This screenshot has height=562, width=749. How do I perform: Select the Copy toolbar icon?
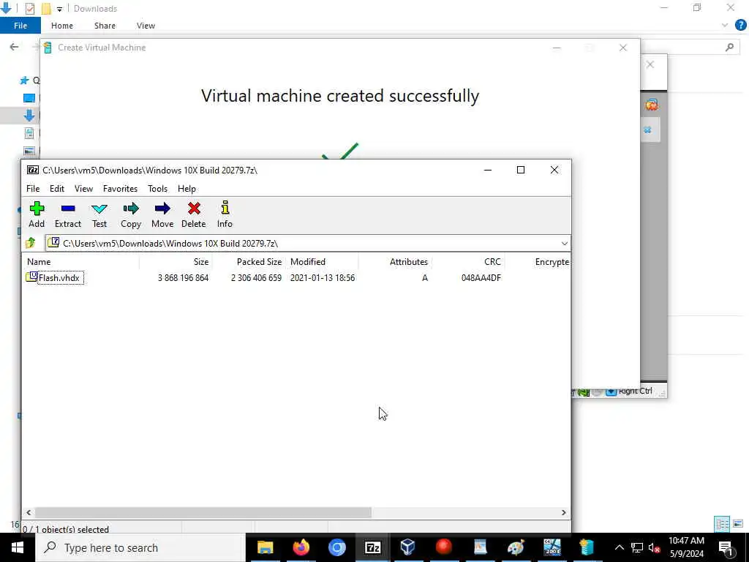[x=131, y=214]
